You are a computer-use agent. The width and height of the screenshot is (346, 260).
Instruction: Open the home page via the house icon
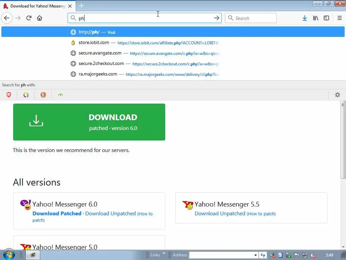point(40,18)
